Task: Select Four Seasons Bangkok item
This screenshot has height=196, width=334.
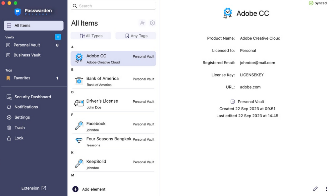Action: tap(113, 142)
